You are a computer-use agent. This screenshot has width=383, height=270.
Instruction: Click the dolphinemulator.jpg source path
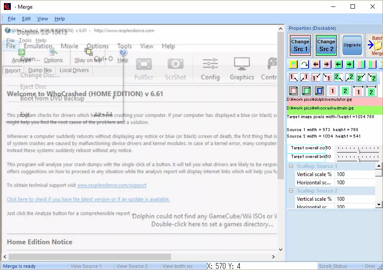click(319, 100)
